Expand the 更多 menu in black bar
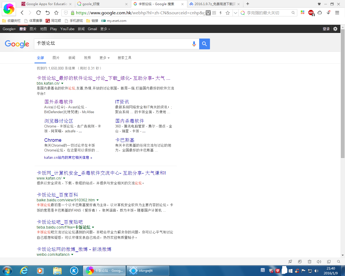 (105, 29)
